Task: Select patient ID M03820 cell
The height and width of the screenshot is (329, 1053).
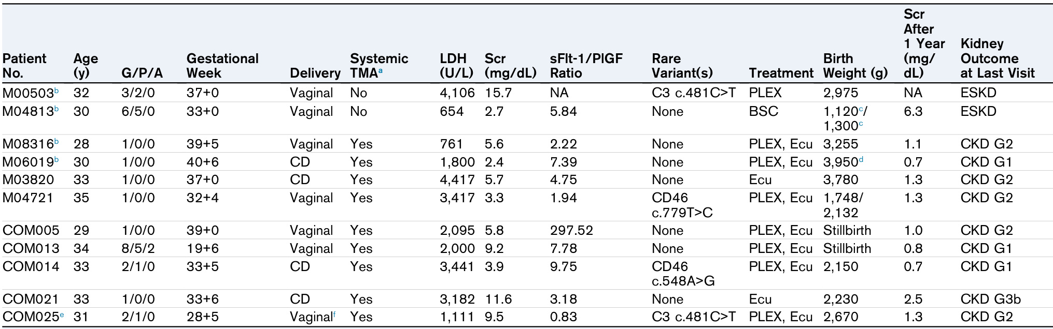Action: (x=28, y=180)
